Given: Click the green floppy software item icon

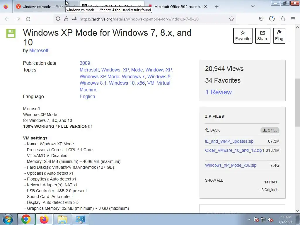Looking at the screenshot, I should [x=11, y=33].
